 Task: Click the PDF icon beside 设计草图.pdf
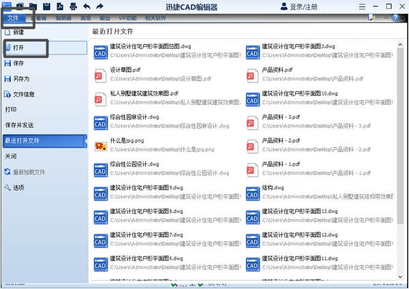click(x=100, y=74)
